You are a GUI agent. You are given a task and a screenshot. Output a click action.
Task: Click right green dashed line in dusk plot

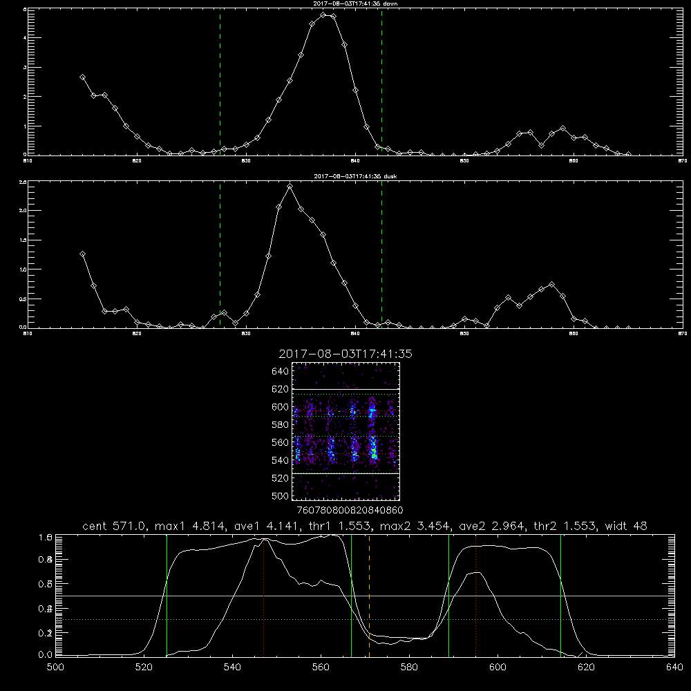click(381, 255)
